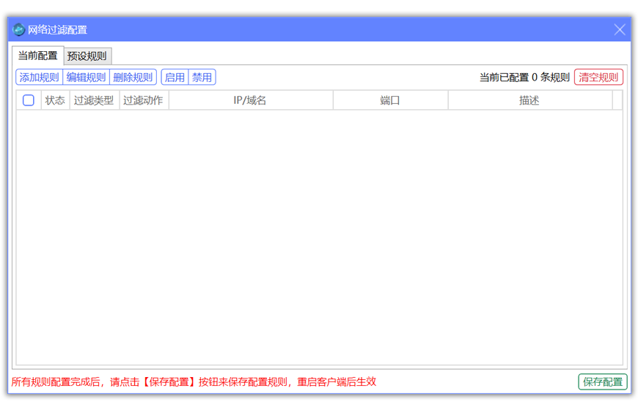
Task: Click the 过滤类型 column header
Action: tap(94, 101)
